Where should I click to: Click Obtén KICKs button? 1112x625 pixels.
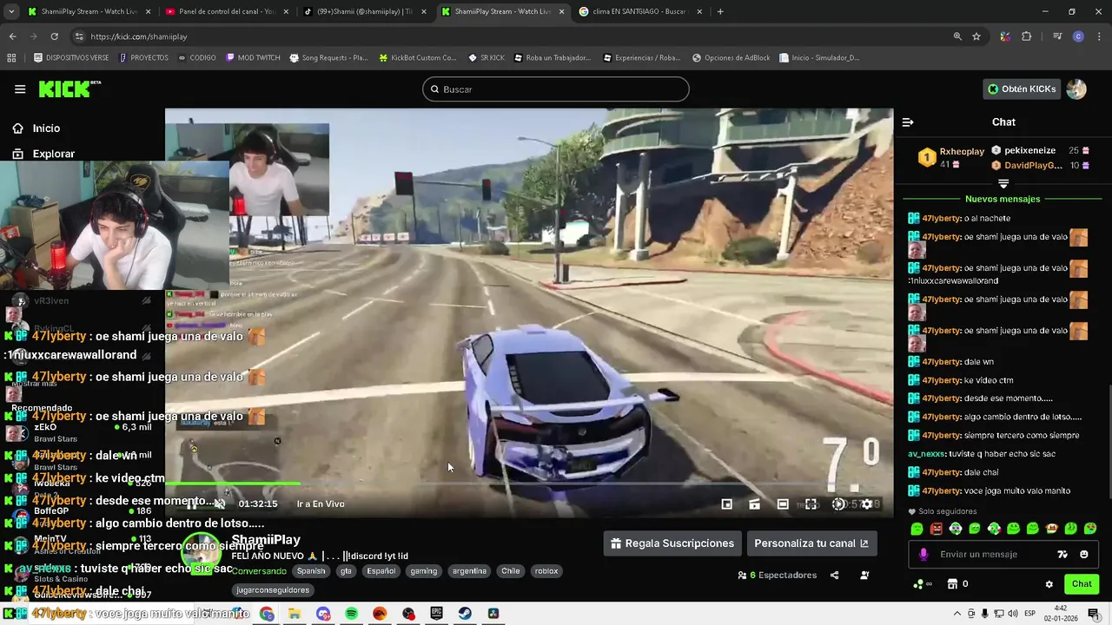1022,89
